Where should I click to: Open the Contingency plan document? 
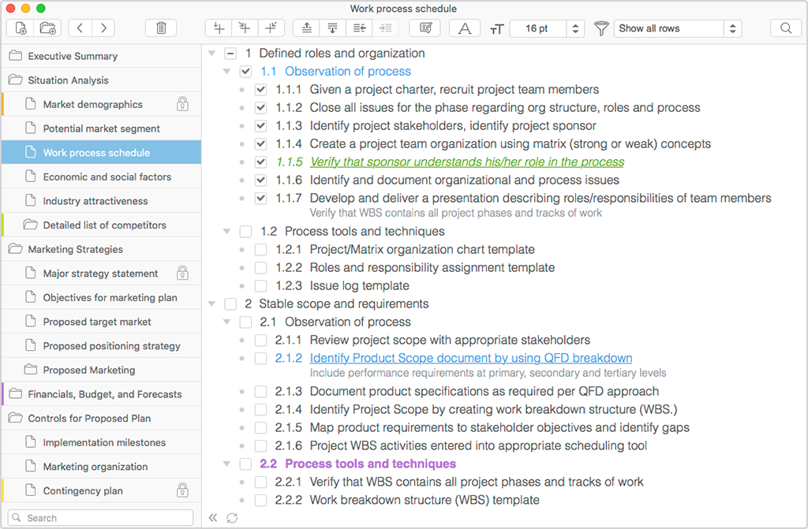[82, 491]
